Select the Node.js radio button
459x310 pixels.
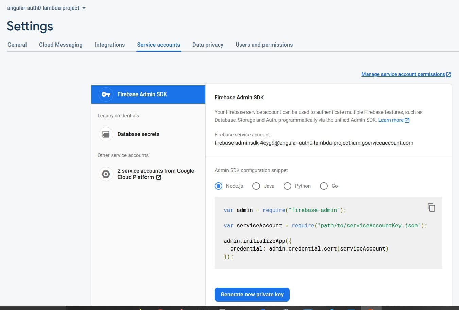coord(218,186)
